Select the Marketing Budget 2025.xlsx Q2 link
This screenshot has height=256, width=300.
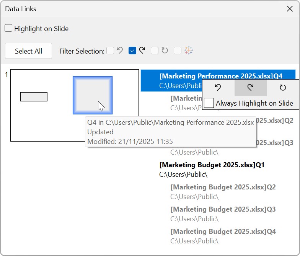(x=223, y=188)
